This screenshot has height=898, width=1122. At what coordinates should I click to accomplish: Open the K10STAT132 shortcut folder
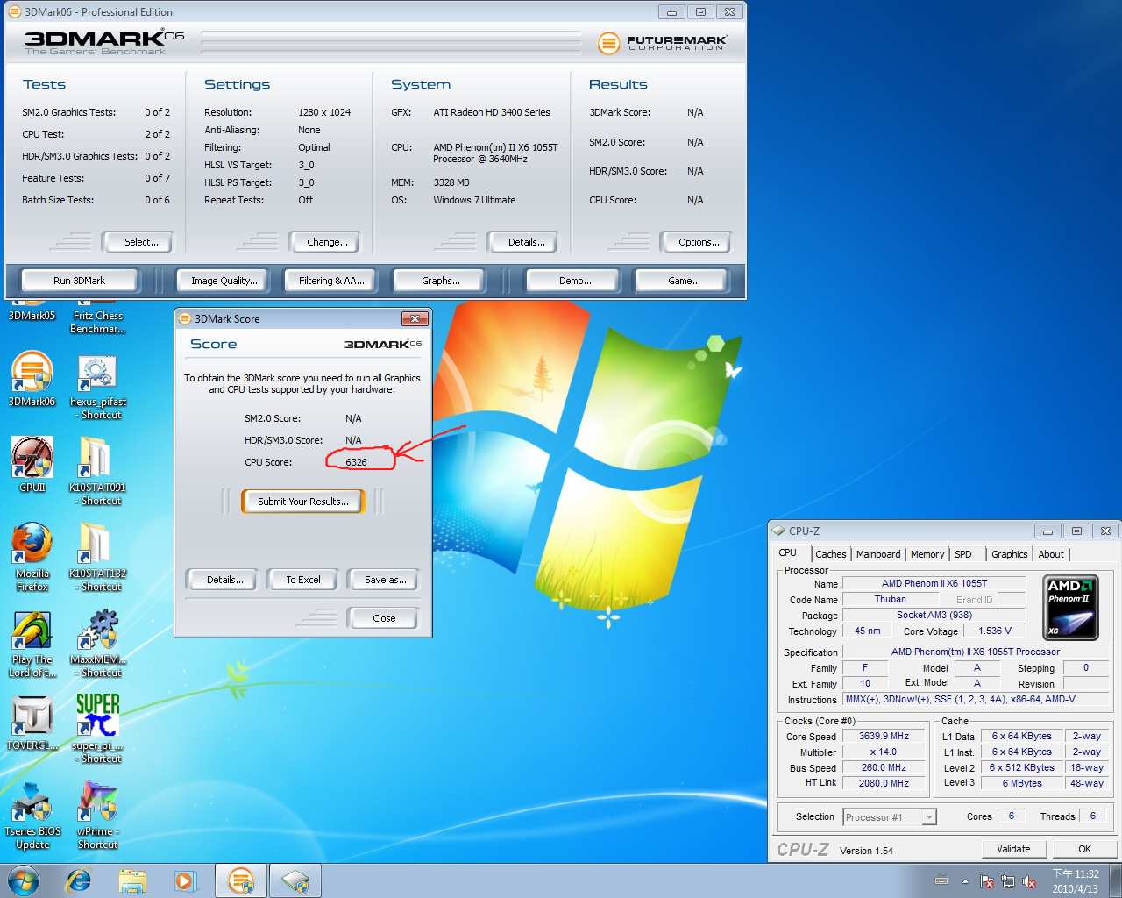coord(97,557)
